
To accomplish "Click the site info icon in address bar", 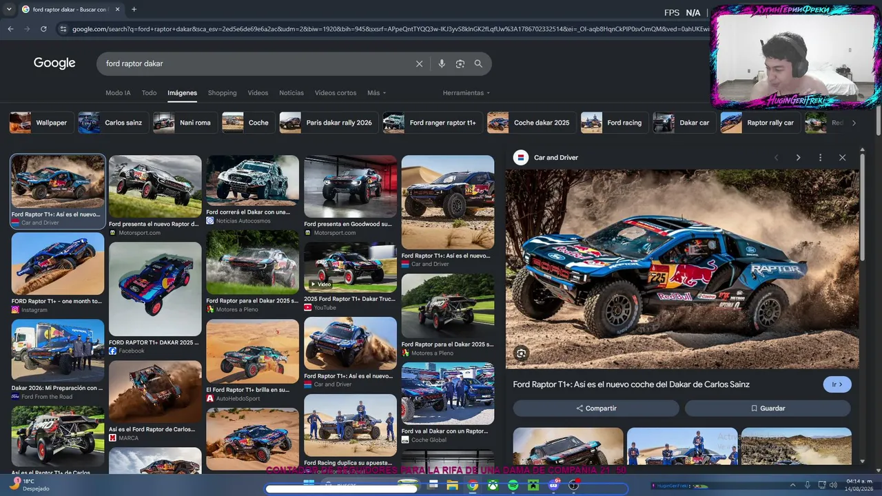I will pos(63,29).
